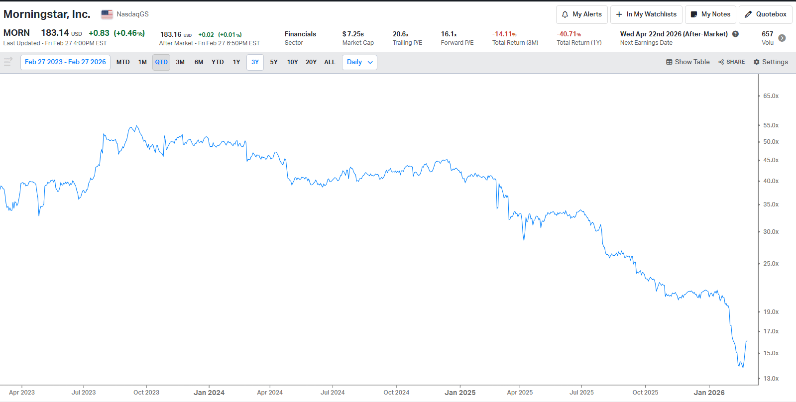The image size is (796, 402).
Task: Click the bell icon in My Alerts
Action: pos(565,14)
